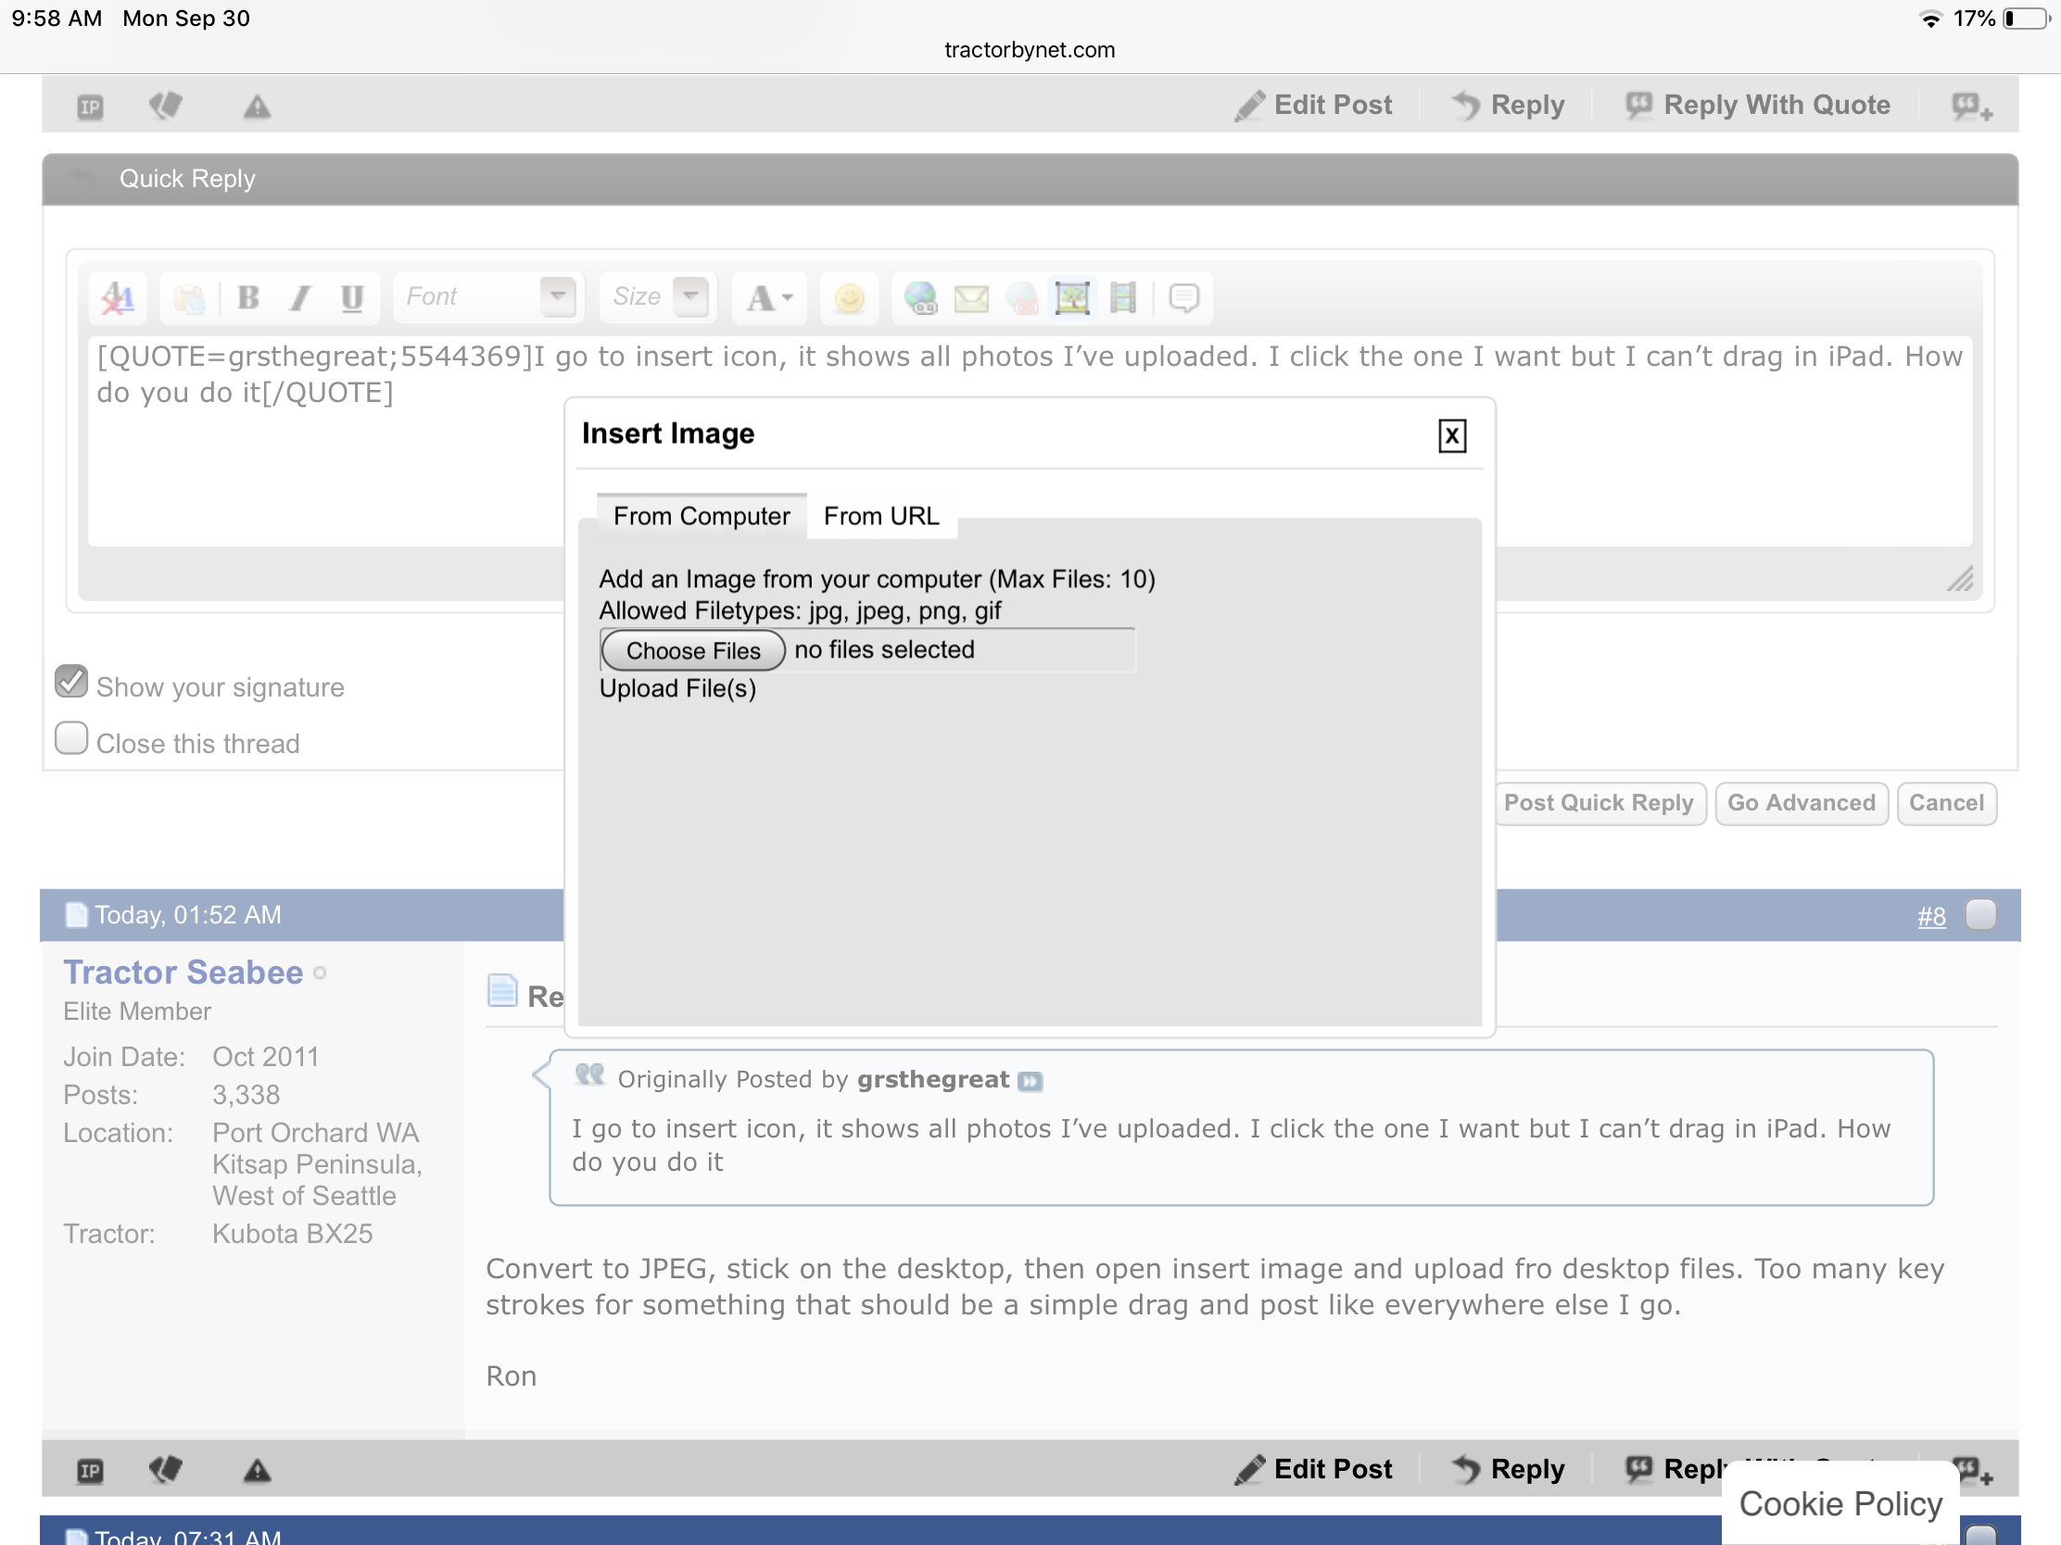Enable the Close this thread checkbox
This screenshot has width=2061, height=1545.
coord(71,738)
